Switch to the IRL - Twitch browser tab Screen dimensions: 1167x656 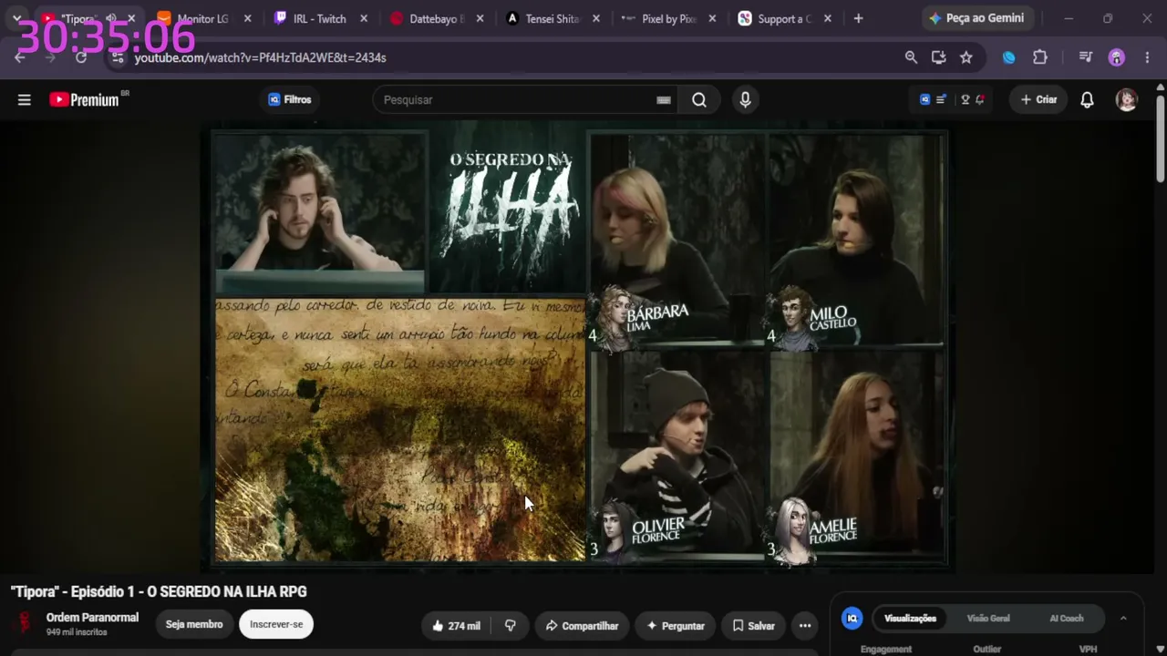point(319,18)
